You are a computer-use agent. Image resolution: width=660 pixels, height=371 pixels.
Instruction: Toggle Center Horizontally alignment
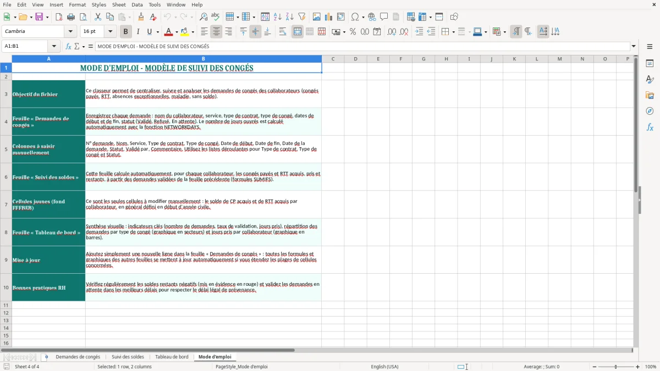216,32
